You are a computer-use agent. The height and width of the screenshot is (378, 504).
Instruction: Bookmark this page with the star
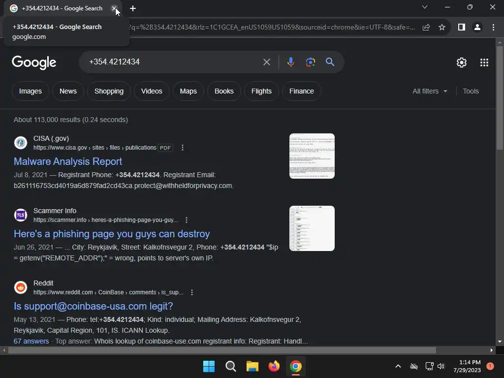pyautogui.click(x=442, y=28)
